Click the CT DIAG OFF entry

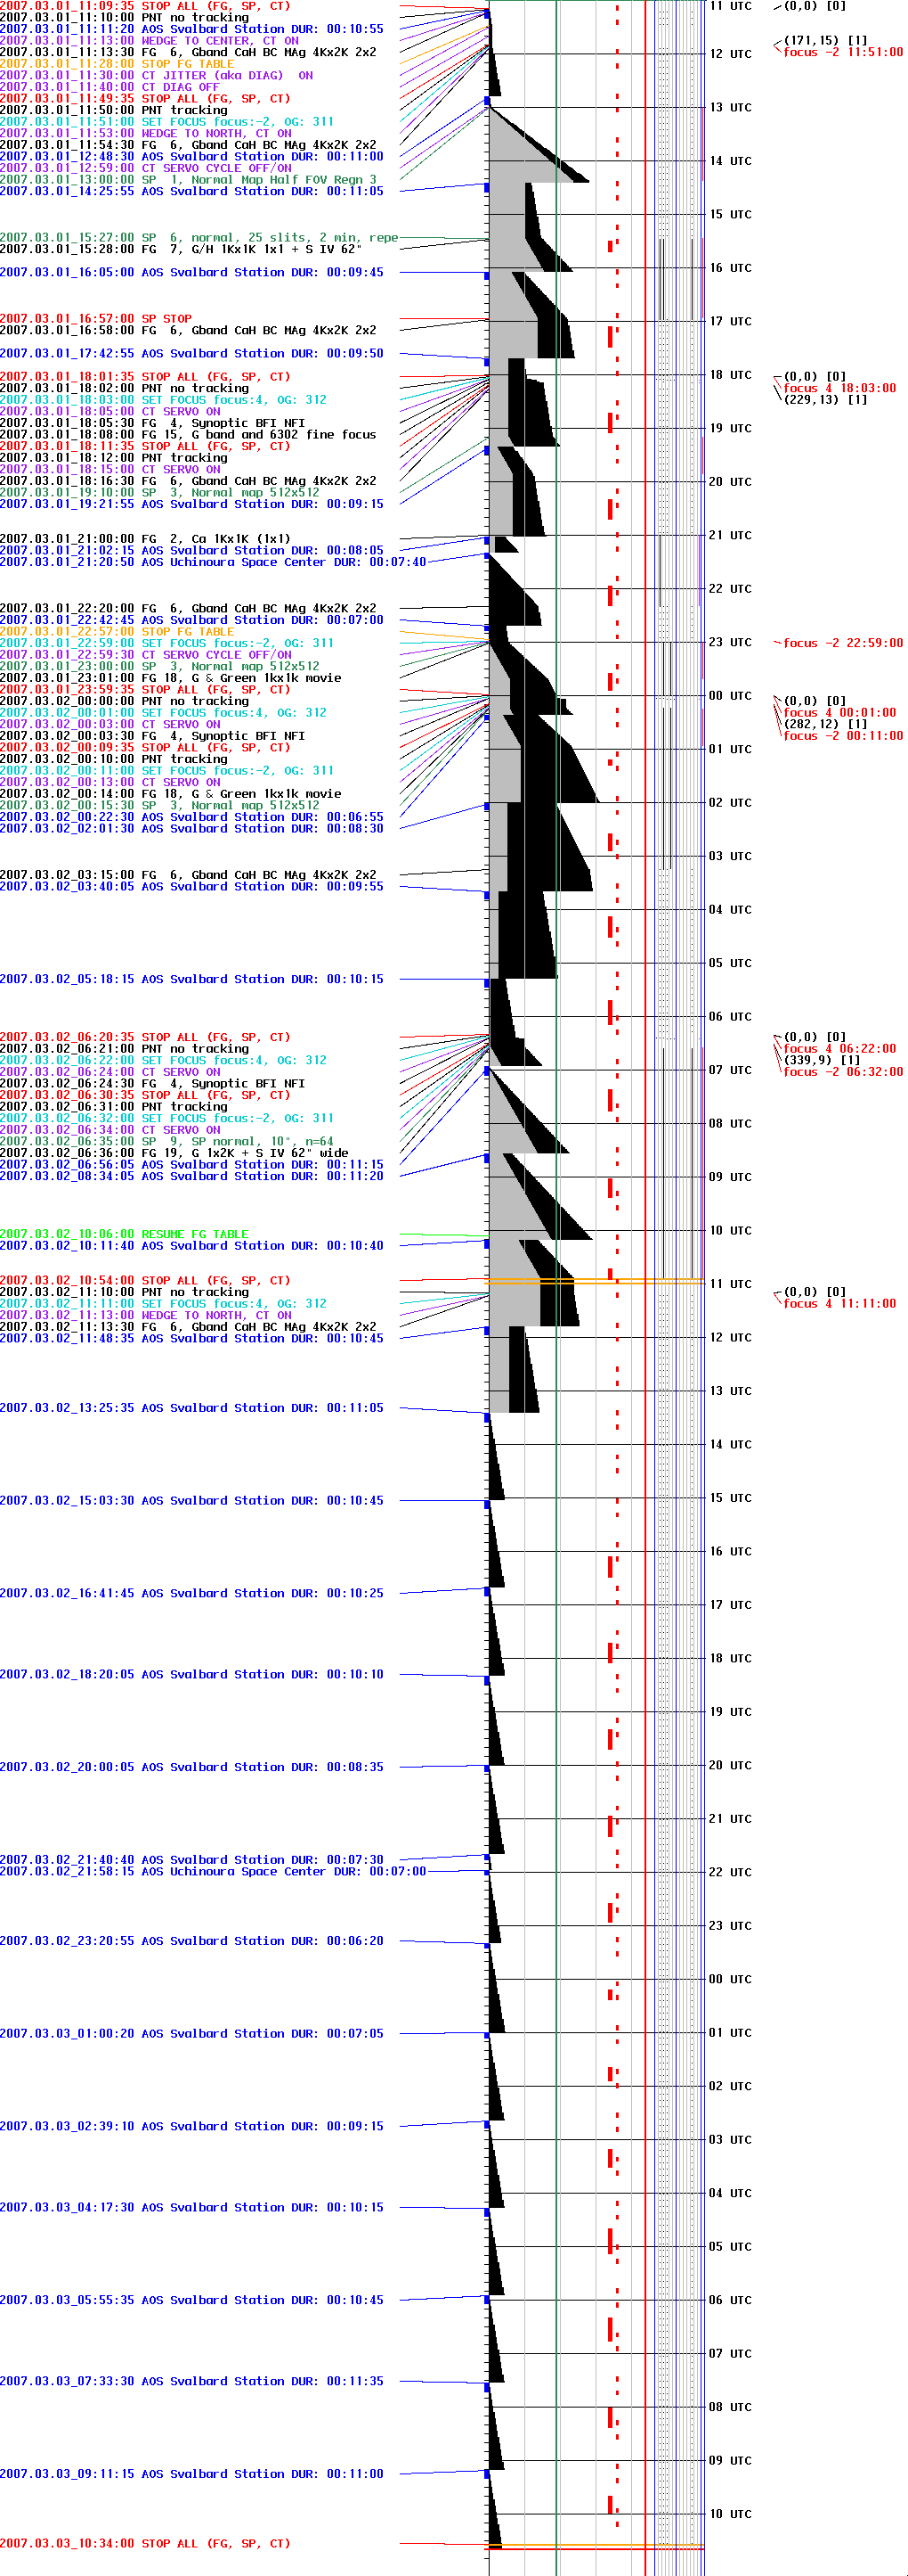(x=109, y=87)
